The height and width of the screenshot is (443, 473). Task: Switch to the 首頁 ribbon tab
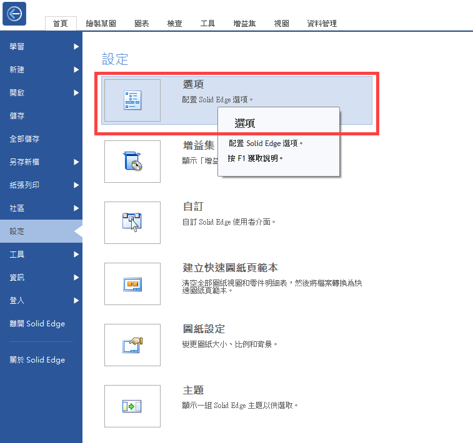tap(61, 24)
